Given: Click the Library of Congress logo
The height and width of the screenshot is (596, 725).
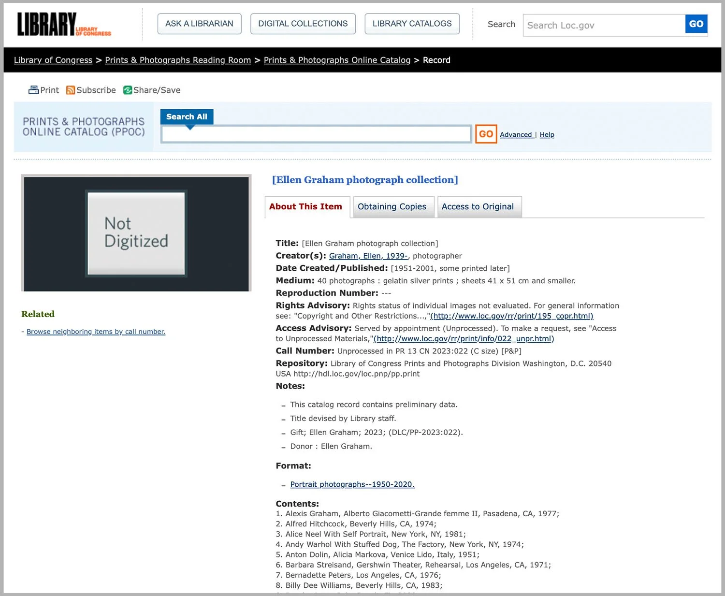Looking at the screenshot, I should pos(64,24).
